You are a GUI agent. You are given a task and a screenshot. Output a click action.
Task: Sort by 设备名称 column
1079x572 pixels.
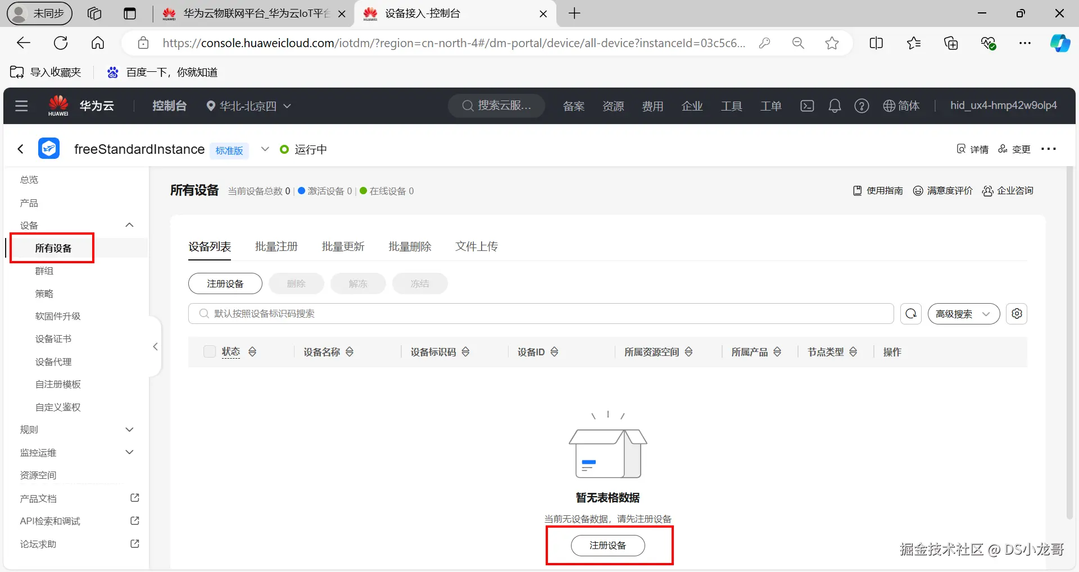350,352
